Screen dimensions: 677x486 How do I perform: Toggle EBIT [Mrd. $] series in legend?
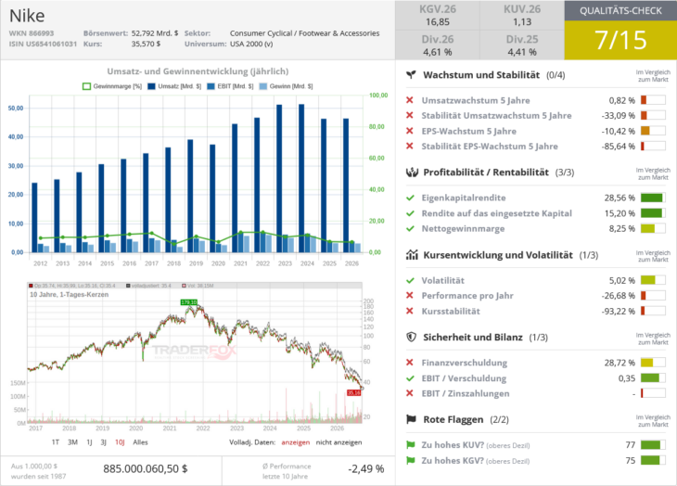[230, 86]
